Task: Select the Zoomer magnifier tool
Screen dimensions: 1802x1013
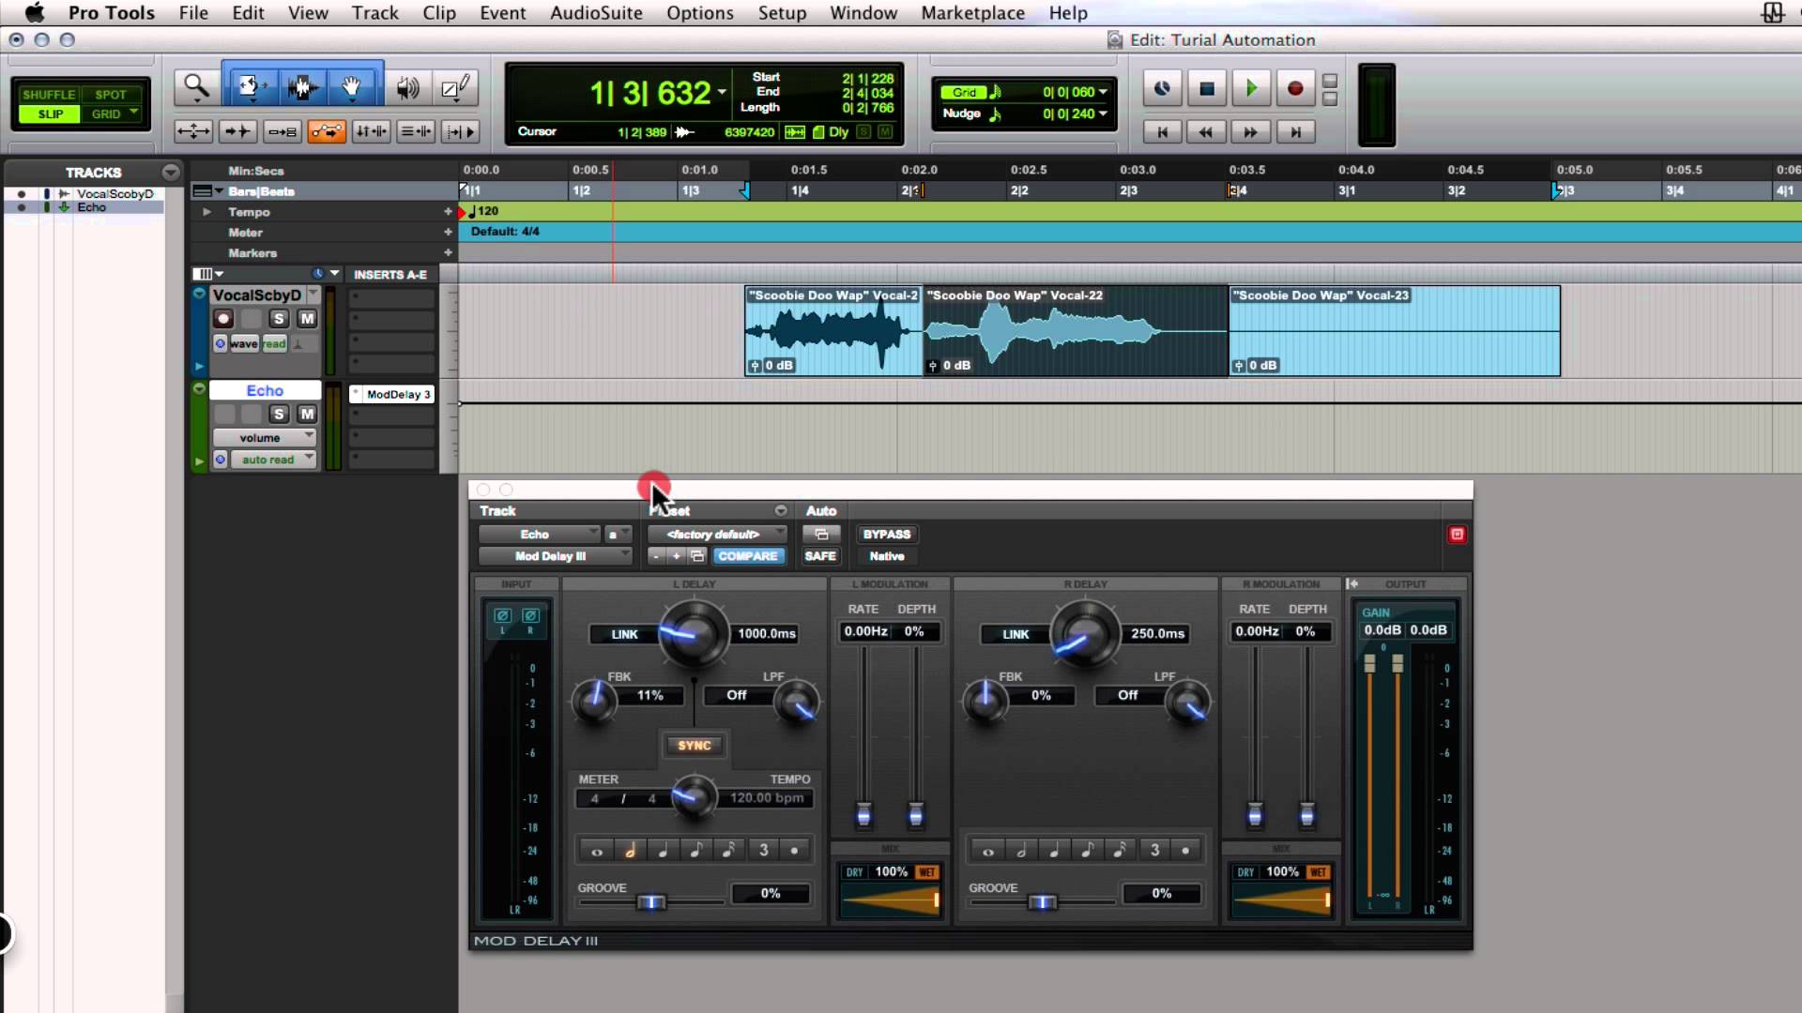Action: click(x=196, y=88)
